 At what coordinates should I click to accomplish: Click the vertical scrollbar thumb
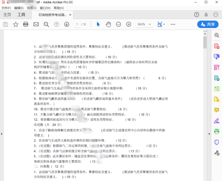point(205,42)
